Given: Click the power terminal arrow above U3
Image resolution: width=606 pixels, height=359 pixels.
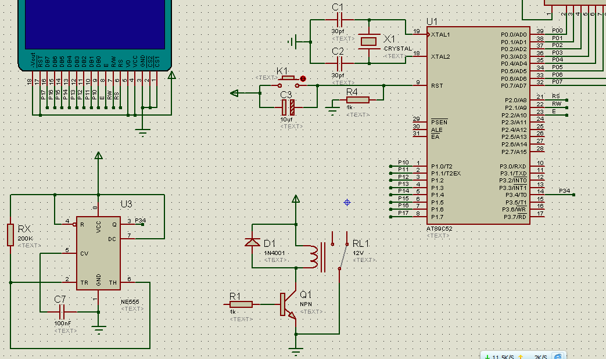Looking at the screenshot, I should 98,156.
